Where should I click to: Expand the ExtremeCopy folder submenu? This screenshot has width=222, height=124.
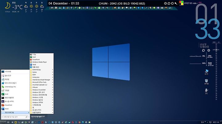(x=42, y=70)
